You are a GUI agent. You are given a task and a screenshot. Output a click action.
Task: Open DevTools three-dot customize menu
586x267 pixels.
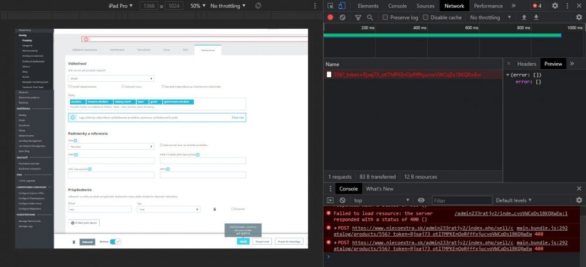[567, 6]
